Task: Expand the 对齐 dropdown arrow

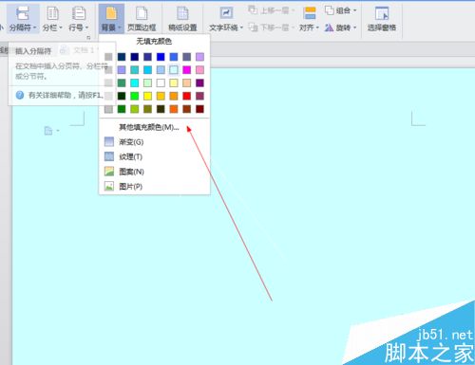Action: click(317, 27)
